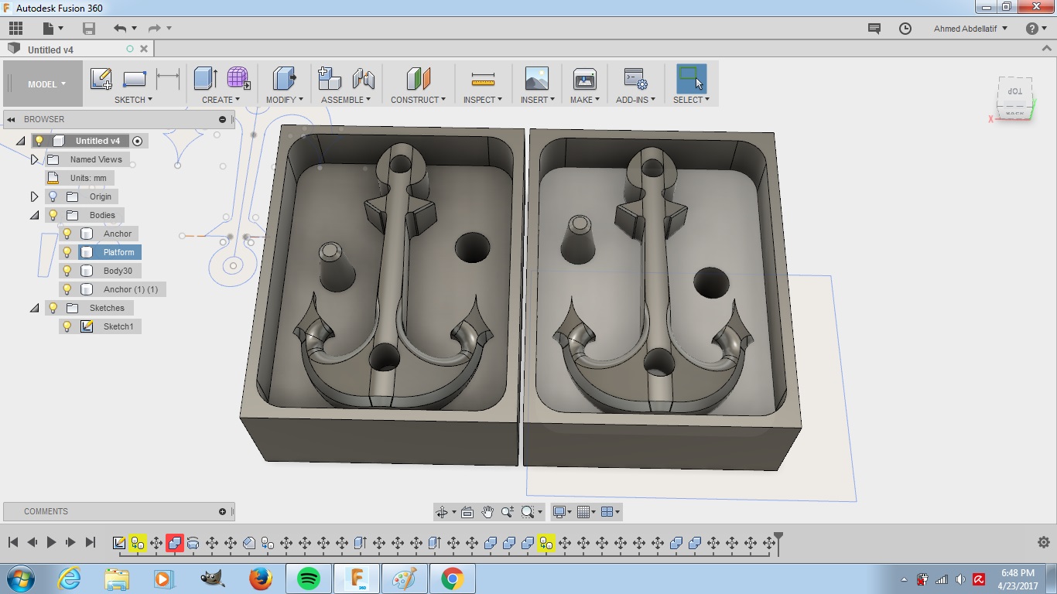This screenshot has height=594, width=1057.
Task: Expand the COMMENTS panel plus button
Action: coord(222,511)
